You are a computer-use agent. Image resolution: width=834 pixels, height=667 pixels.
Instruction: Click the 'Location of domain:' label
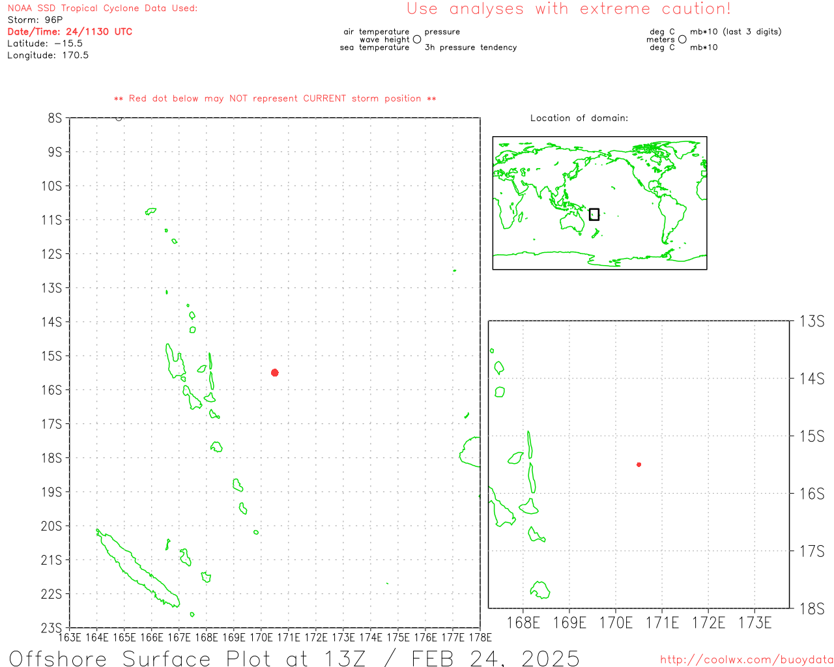pos(579,118)
